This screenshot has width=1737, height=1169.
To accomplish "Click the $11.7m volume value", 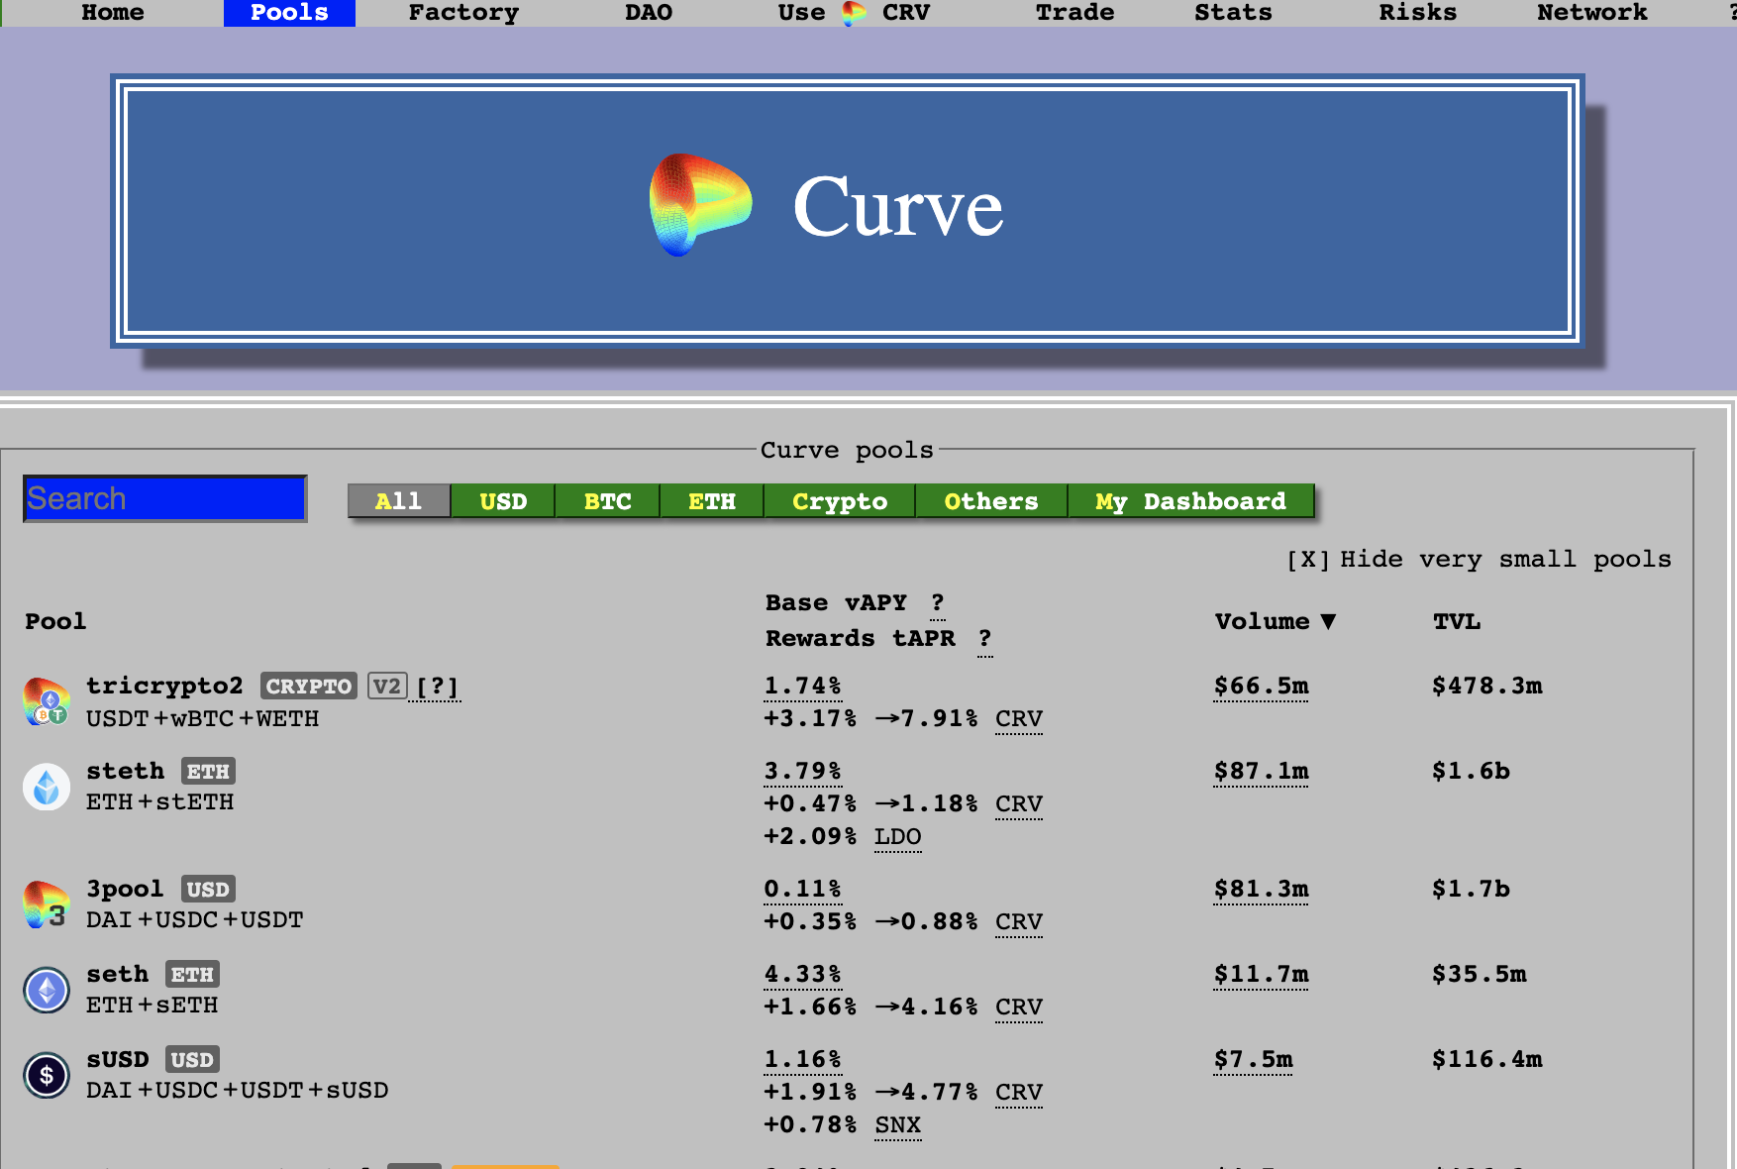I will coord(1262,974).
